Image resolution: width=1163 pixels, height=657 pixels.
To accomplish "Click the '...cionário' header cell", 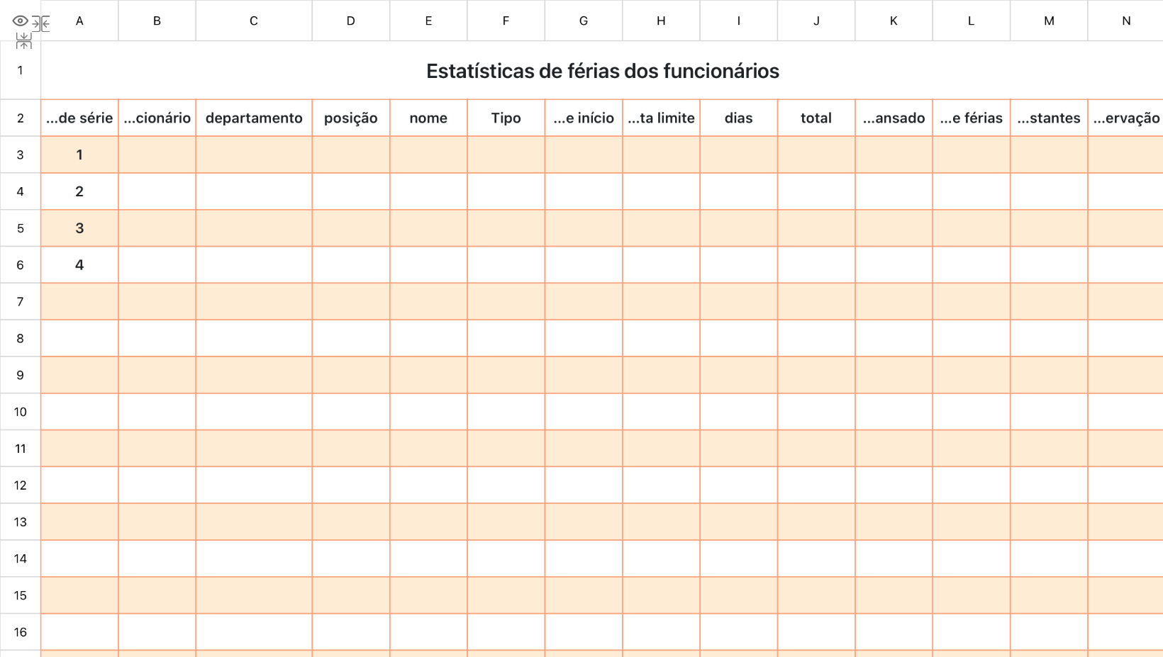I will pos(157,118).
